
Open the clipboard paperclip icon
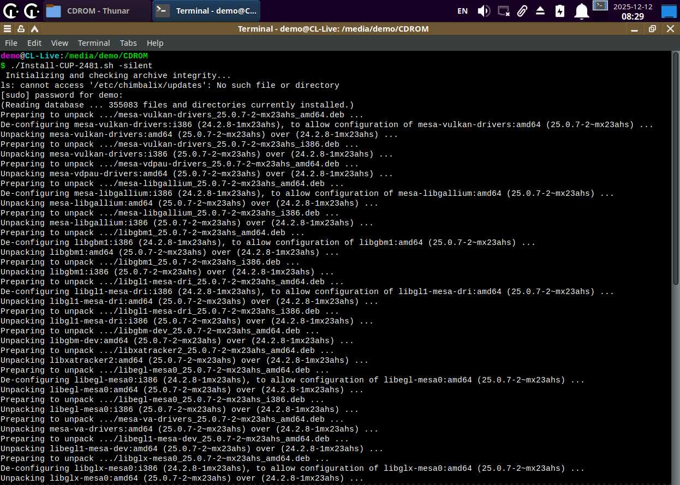522,10
